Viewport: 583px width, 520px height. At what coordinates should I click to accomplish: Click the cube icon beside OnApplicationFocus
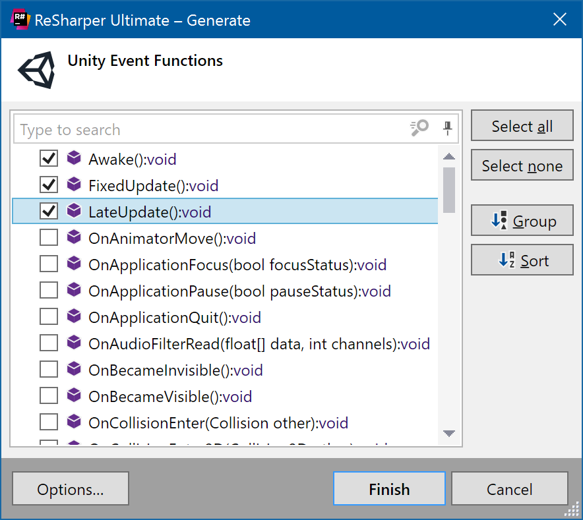(x=74, y=264)
